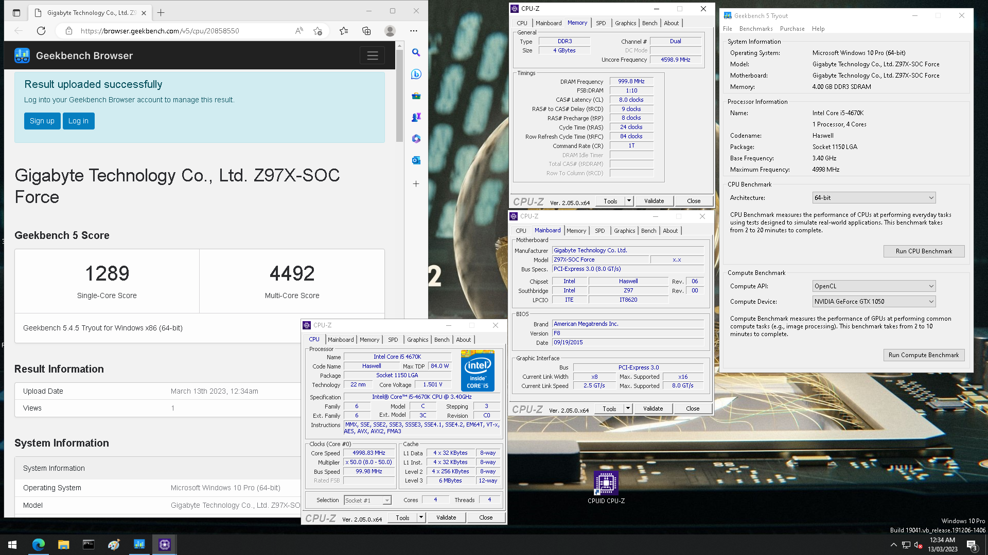Open Edge sidebar search
This screenshot has width=988, height=555.
coord(416,52)
